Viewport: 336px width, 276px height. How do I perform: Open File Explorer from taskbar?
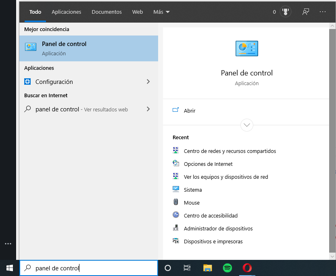tap(207, 268)
